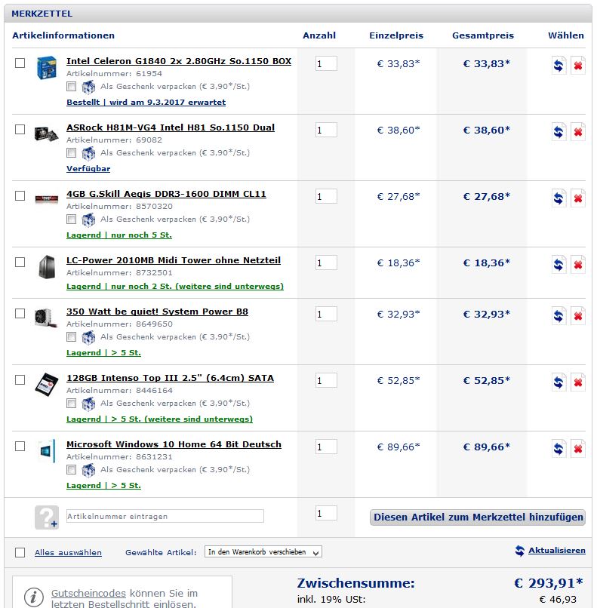Click gift box icon under Intel Celeron G1840

(88, 88)
